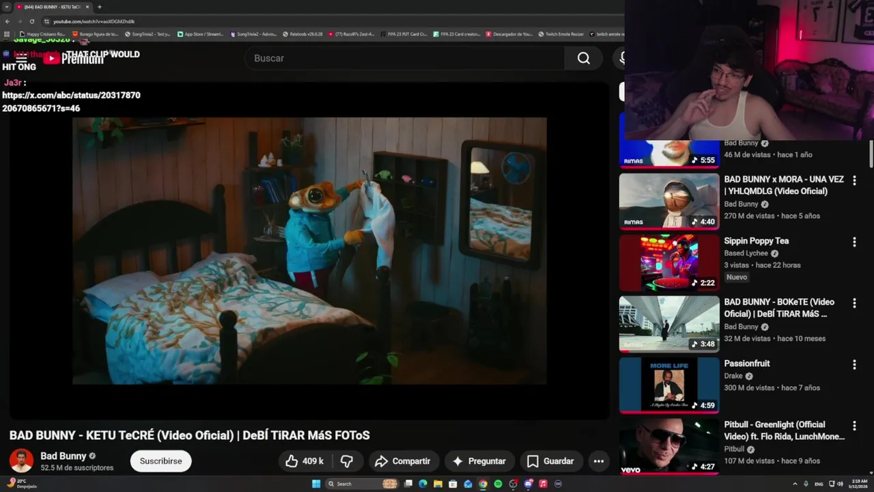Open the Chrome tab search chevron
The image size is (874, 492).
tap(7, 7)
